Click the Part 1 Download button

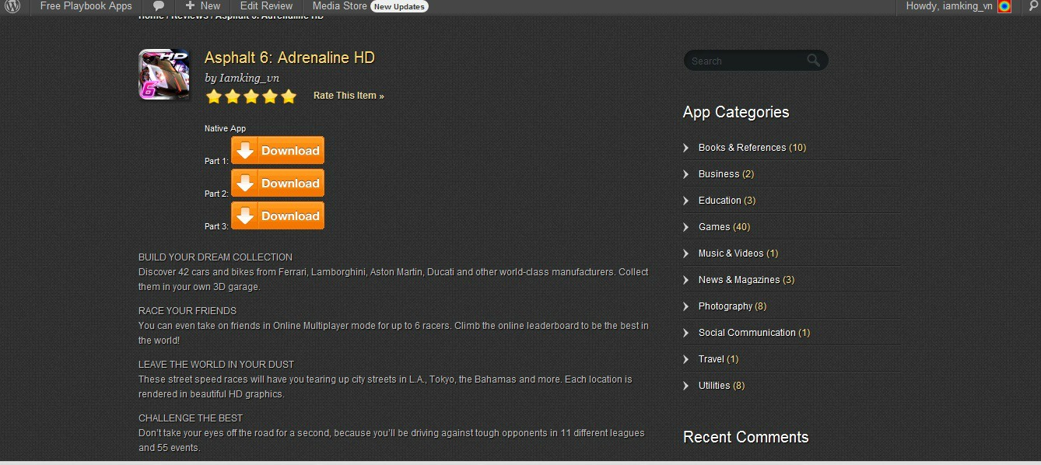pyautogui.click(x=278, y=150)
